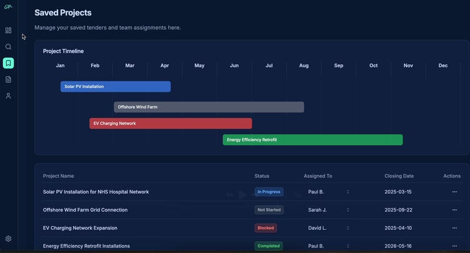Open actions menu for Offshore Wind Farm row
Viewport: 470px width, 253px height.
455,210
